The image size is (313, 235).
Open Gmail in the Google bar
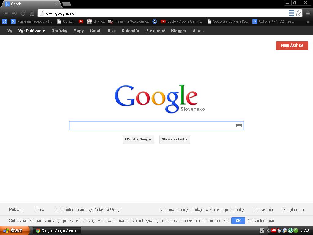coord(96,31)
